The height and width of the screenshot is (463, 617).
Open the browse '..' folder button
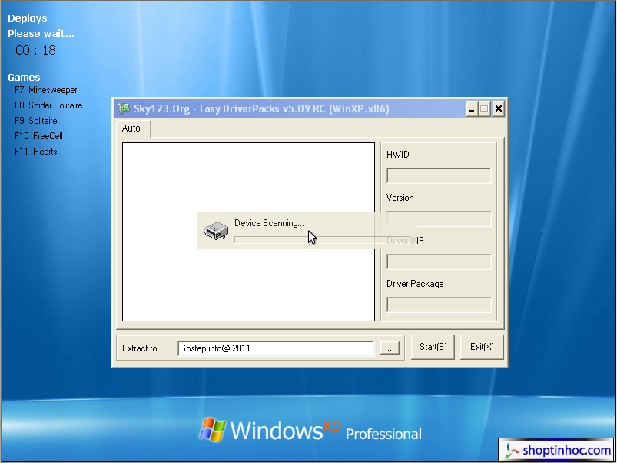pos(390,348)
